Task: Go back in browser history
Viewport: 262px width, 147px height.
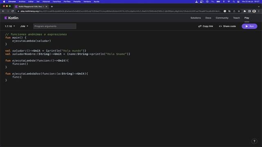Action: tap(3, 11)
